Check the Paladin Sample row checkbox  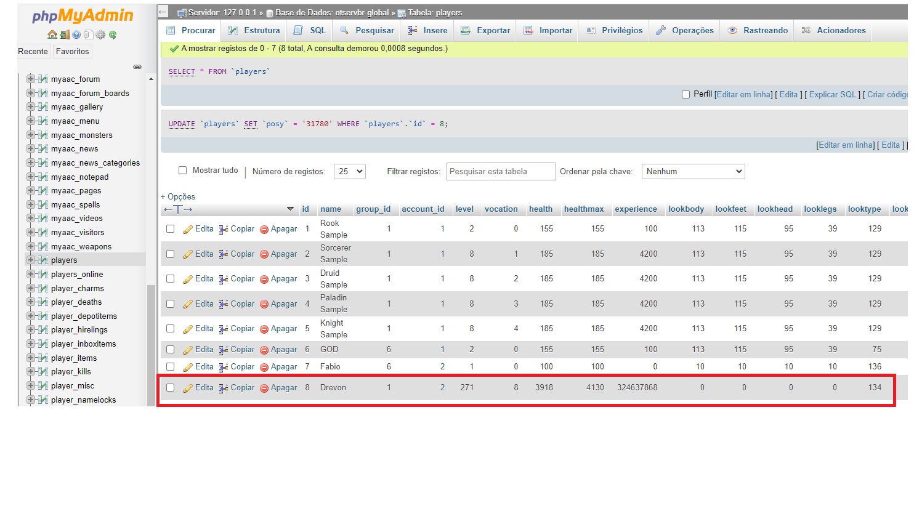pos(171,304)
